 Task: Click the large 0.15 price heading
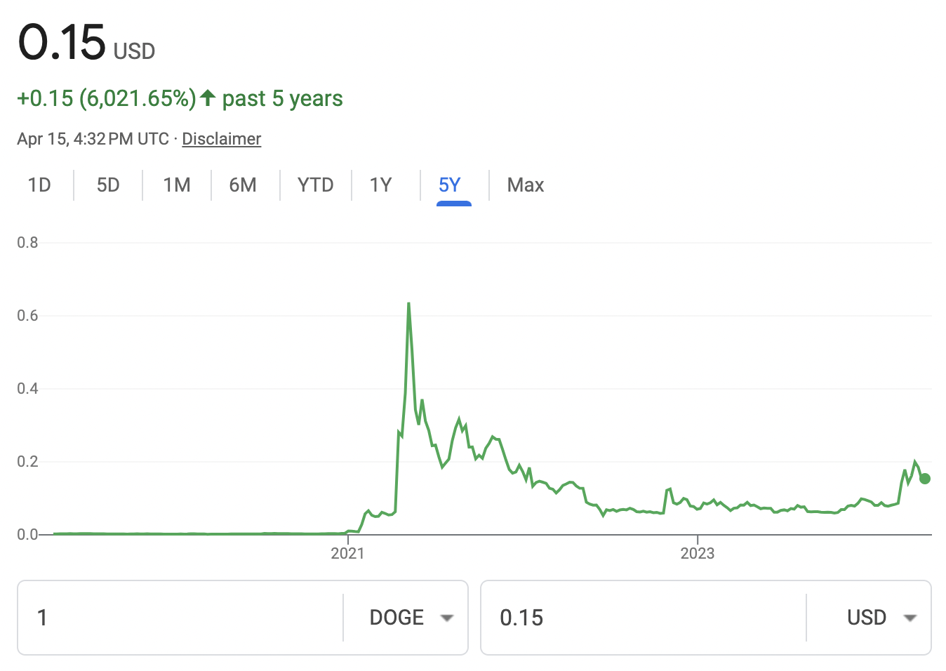(62, 42)
